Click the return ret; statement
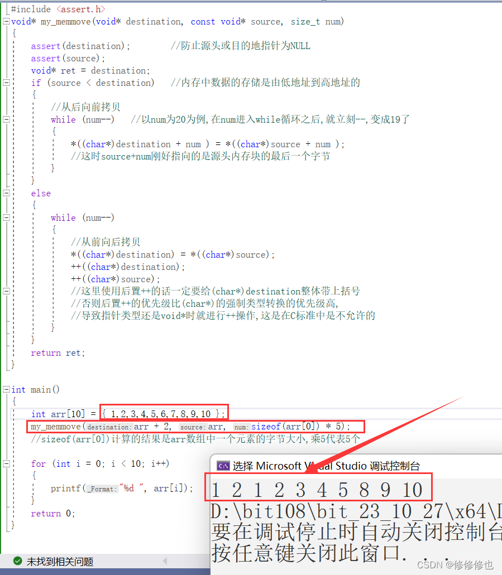This screenshot has width=502, height=575. point(58,352)
